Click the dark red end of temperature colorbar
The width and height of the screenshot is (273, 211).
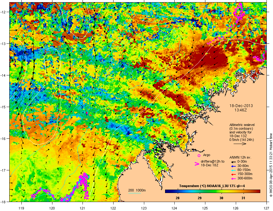click(x=258, y=191)
